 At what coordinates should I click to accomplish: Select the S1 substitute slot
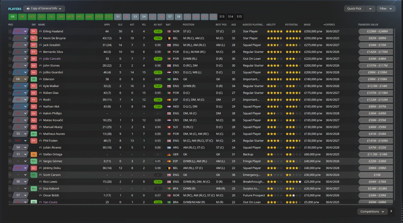tap(118, 17)
